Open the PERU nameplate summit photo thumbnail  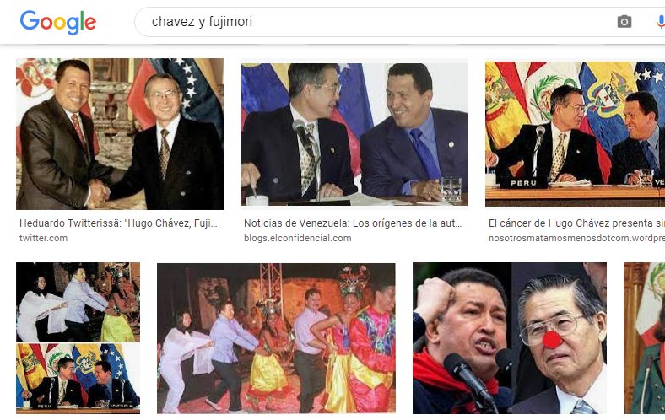click(x=575, y=134)
